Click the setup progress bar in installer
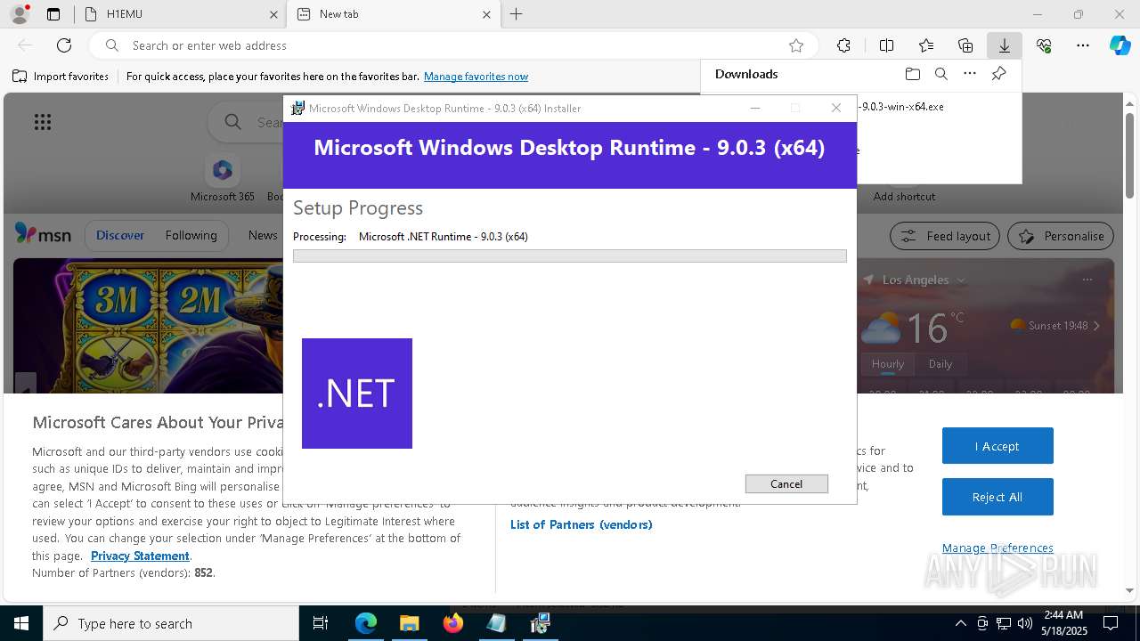1140x641 pixels. [569, 256]
